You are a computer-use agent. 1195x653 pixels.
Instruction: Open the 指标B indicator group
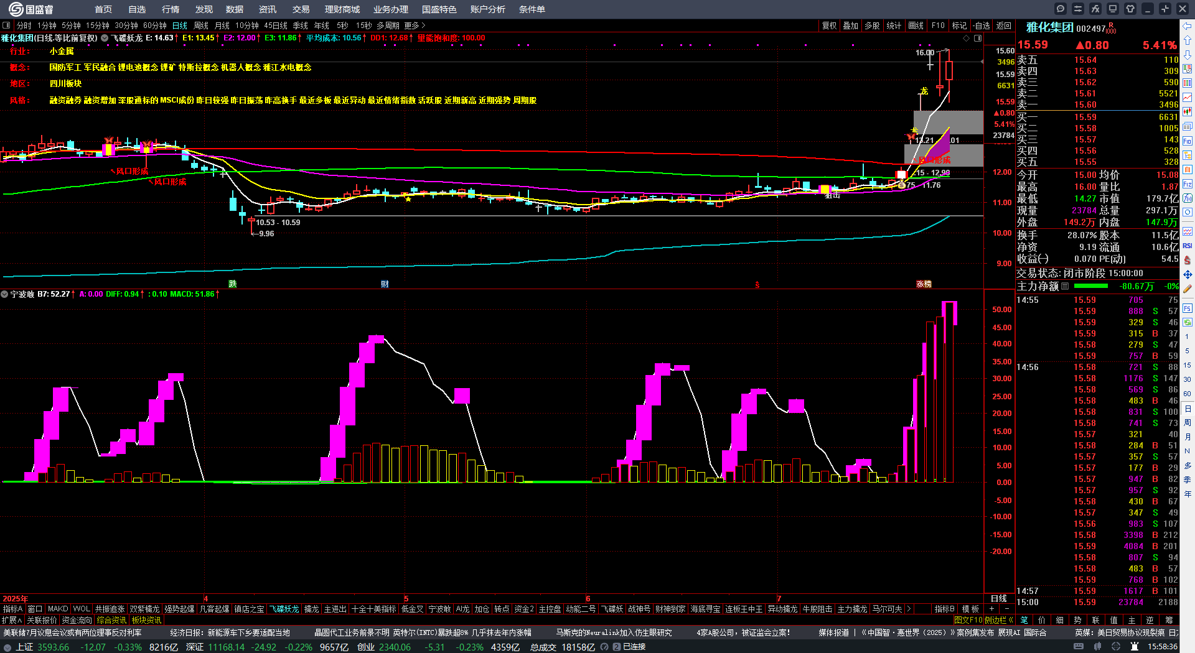tap(944, 609)
